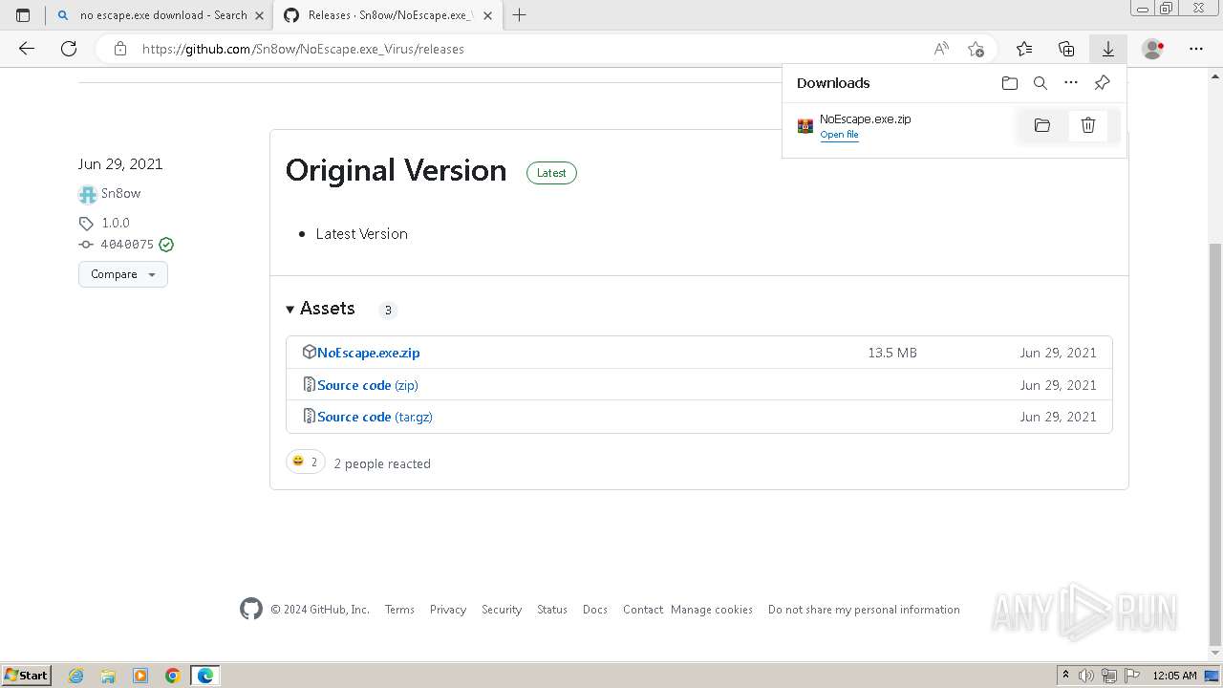Click the 12:05 AM taskbar clock
Image resolution: width=1223 pixels, height=688 pixels.
(x=1175, y=676)
